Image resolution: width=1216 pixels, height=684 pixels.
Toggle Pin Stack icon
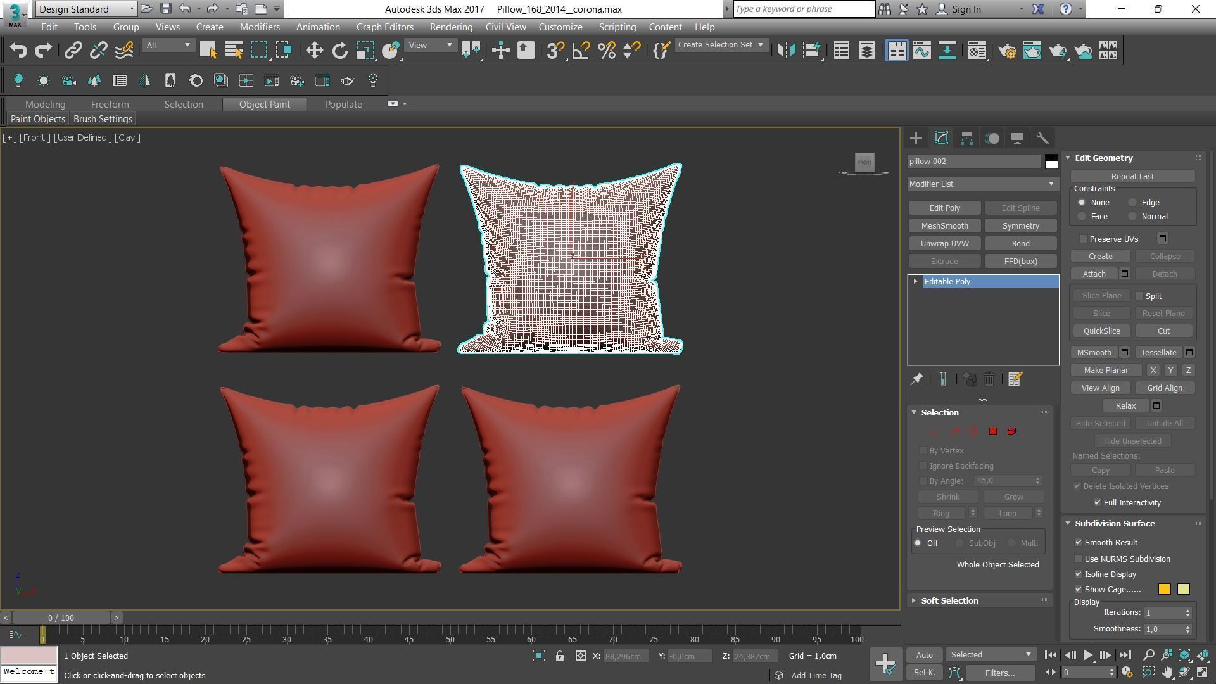916,379
